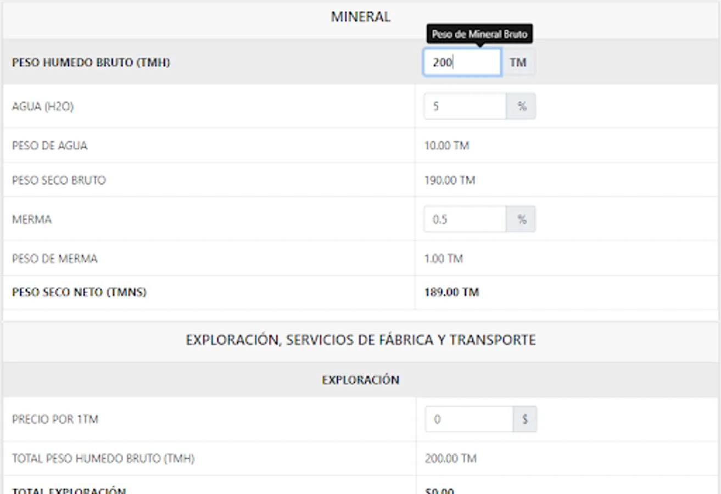Click the % symbol next to Agua input
The height and width of the screenshot is (494, 721).
coord(521,106)
